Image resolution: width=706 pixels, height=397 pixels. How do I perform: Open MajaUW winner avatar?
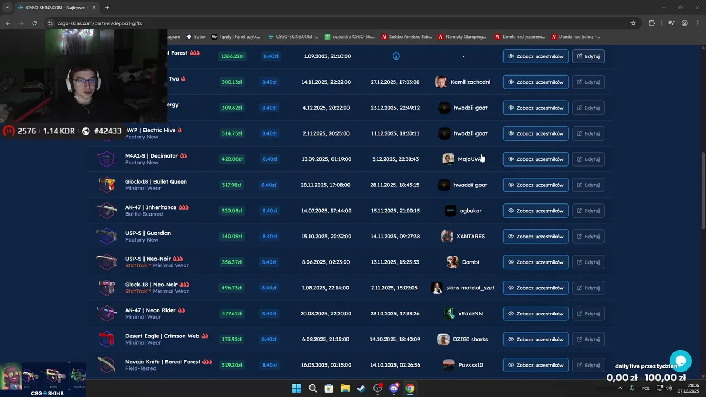[448, 159]
